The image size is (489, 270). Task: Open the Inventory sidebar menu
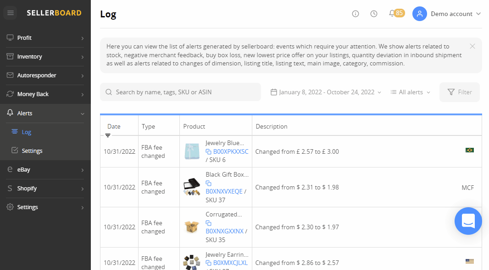[x=45, y=57]
